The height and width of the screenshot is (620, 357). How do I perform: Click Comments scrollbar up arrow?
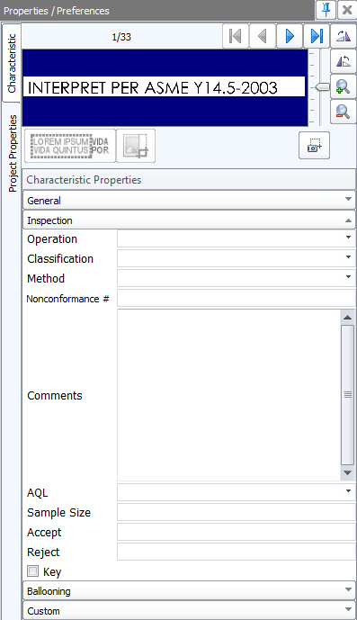click(x=347, y=317)
